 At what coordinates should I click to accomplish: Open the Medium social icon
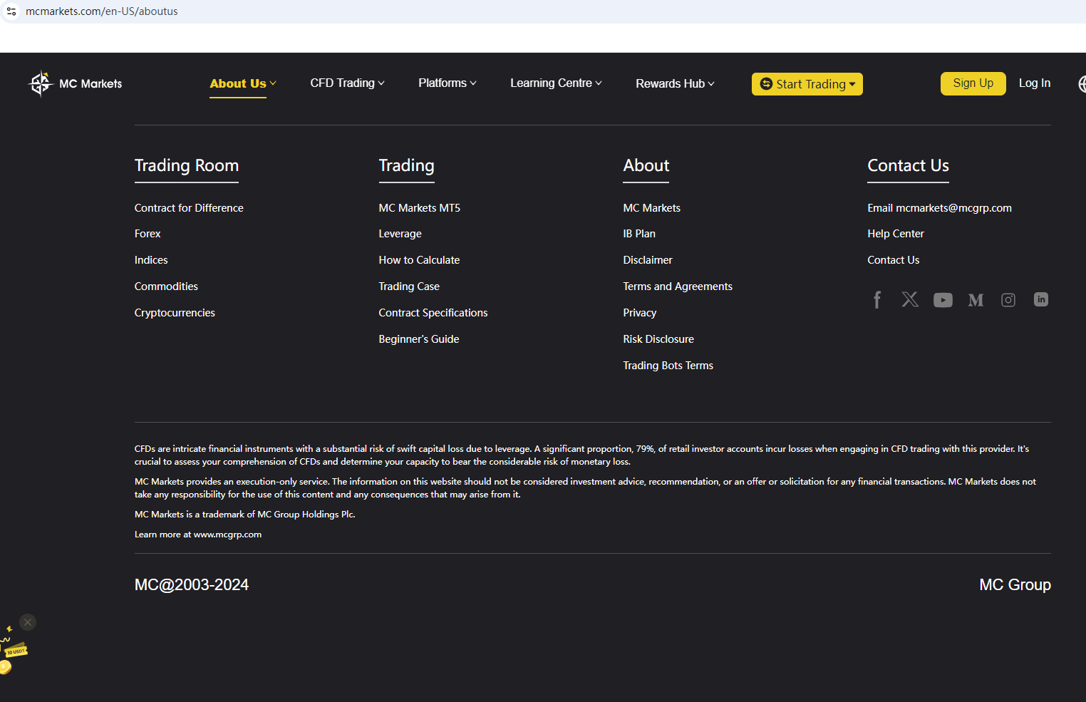coord(976,301)
